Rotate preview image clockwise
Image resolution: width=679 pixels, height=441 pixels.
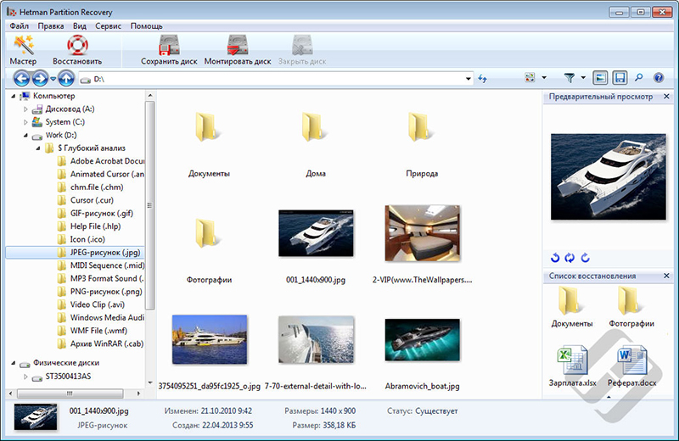(585, 258)
